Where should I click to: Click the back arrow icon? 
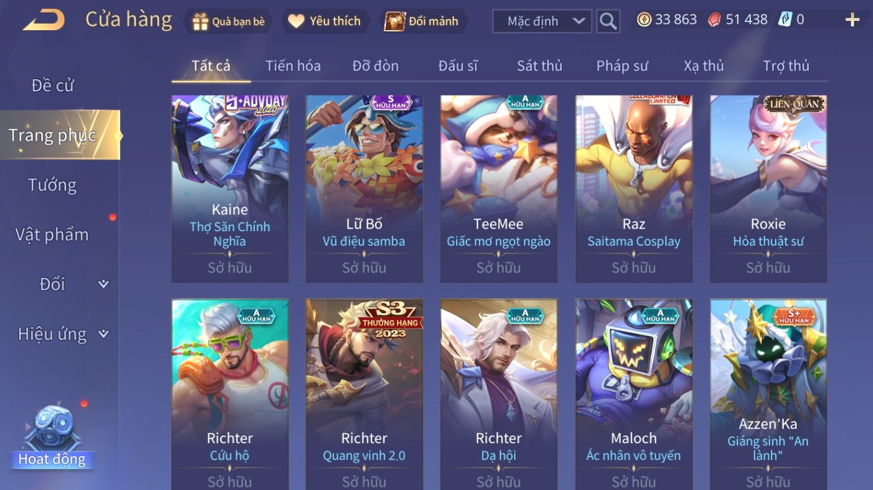(44, 20)
